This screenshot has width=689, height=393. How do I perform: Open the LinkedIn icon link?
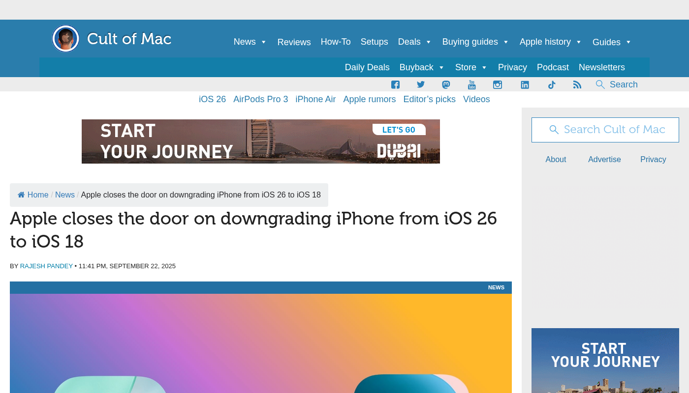pyautogui.click(x=525, y=84)
